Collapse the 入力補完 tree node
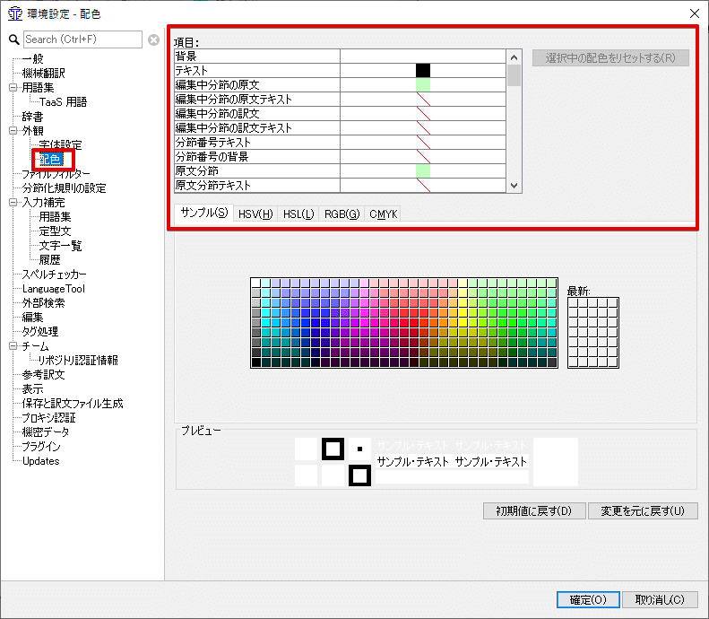709x619 pixels. [13, 202]
